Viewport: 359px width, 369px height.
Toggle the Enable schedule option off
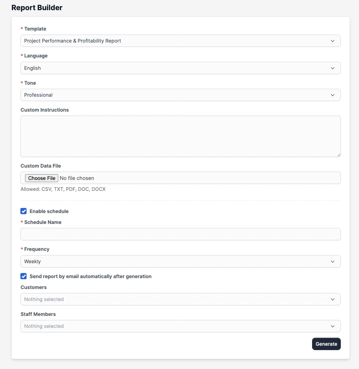(x=23, y=211)
